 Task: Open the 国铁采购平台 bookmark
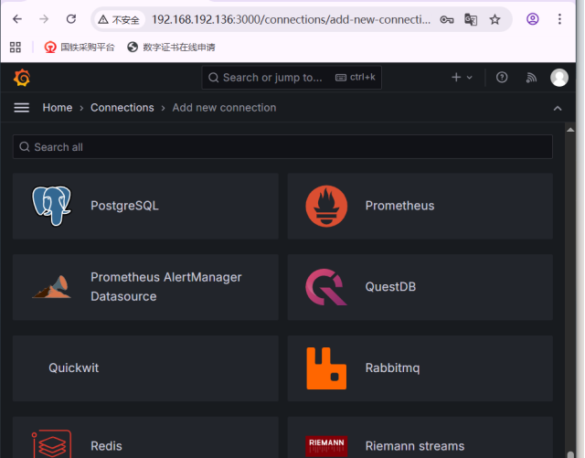coord(80,47)
